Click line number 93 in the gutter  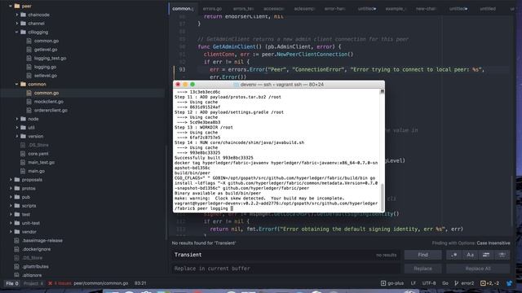(x=182, y=69)
